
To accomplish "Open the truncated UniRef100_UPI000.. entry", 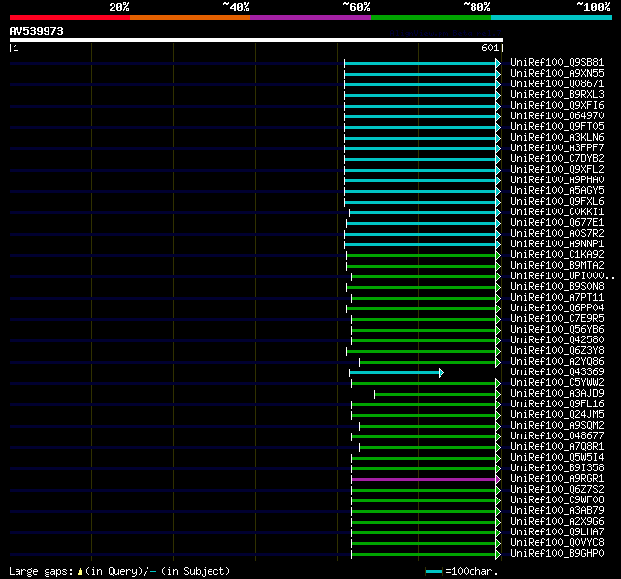I will click(x=562, y=276).
